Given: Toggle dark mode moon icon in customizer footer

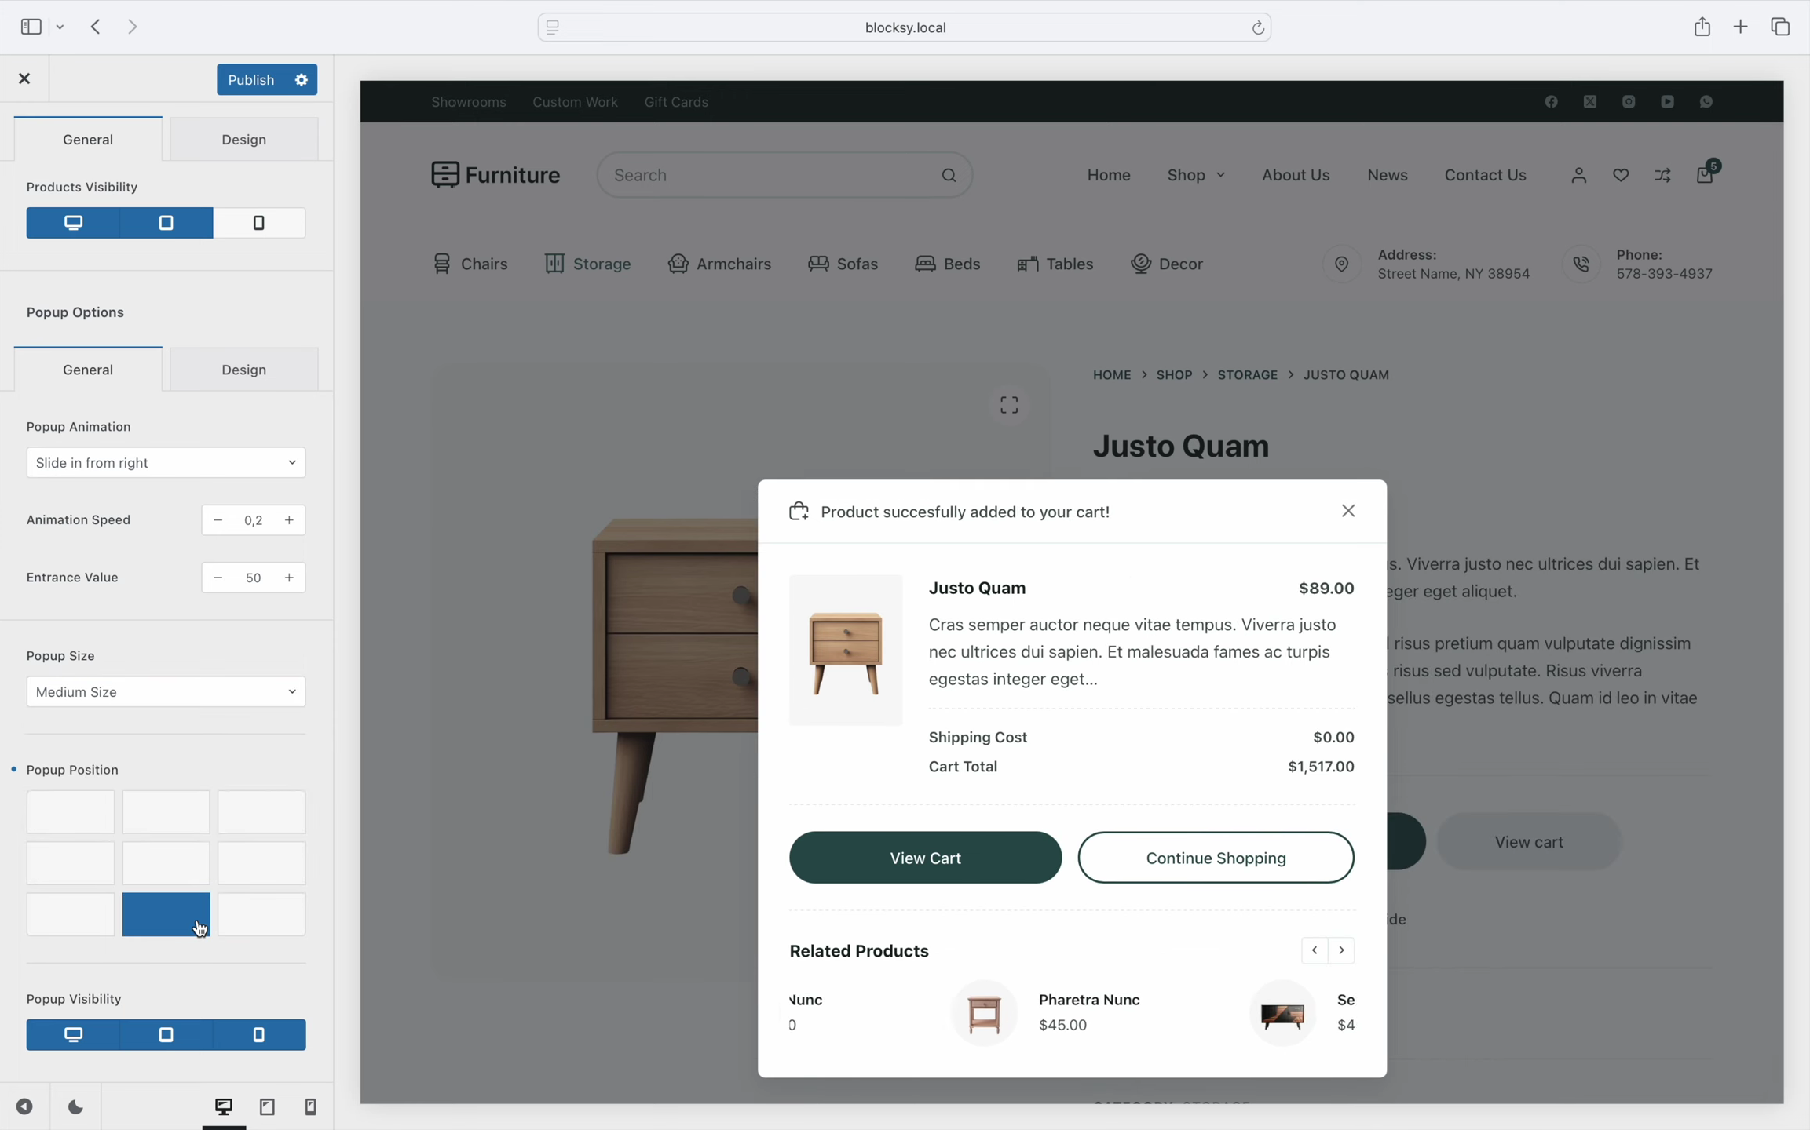Looking at the screenshot, I should [x=75, y=1106].
